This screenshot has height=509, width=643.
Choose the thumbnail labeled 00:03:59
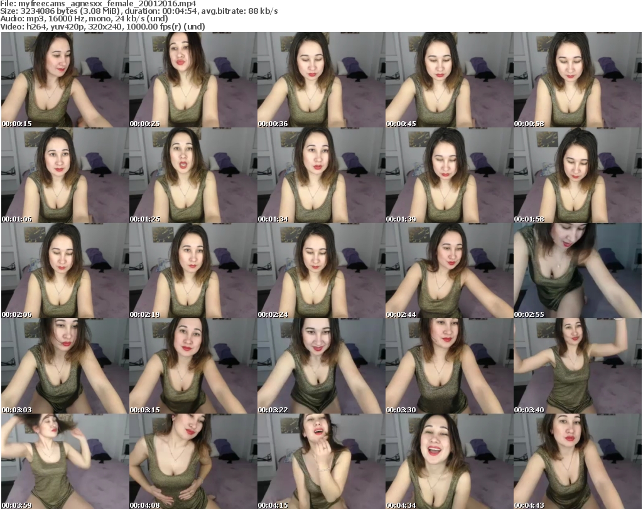tap(65, 461)
